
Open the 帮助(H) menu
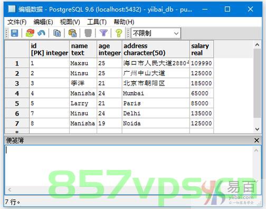(124, 22)
